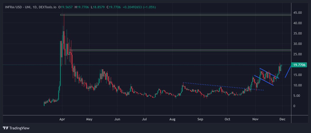
Task: Select the upper green resistance zone near 44
Action: click(175, 15)
